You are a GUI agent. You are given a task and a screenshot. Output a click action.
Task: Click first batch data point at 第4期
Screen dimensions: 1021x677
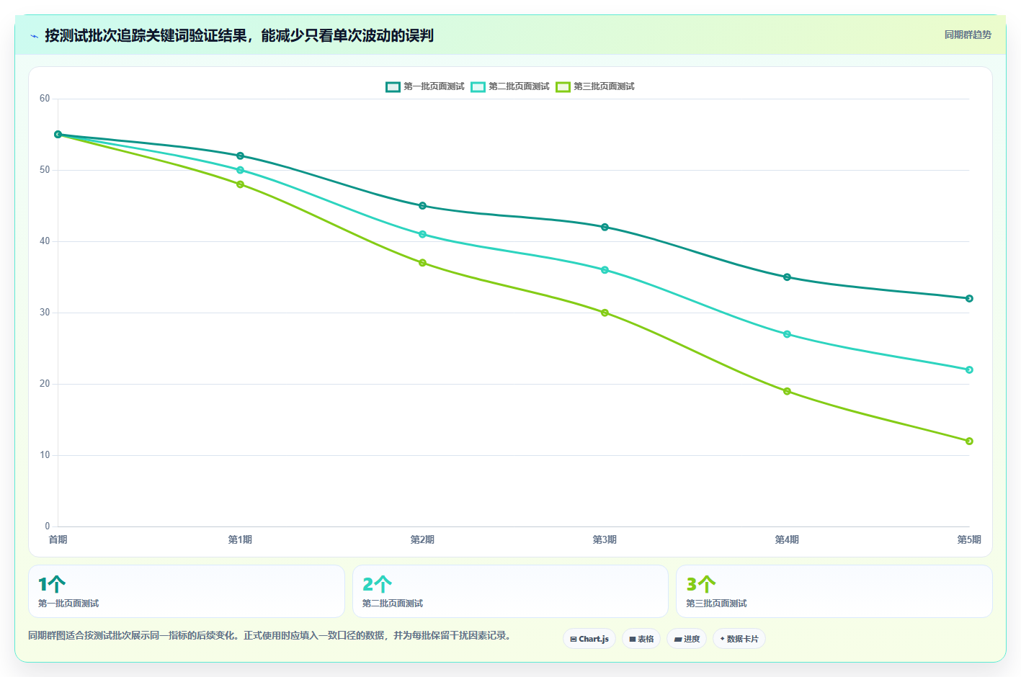[787, 277]
